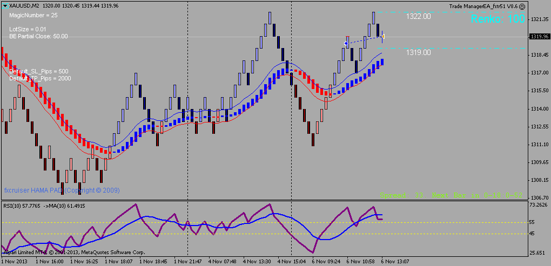Click the 1 Nov 2013 time label
Viewport: 551px width, 266px height.
point(14,262)
